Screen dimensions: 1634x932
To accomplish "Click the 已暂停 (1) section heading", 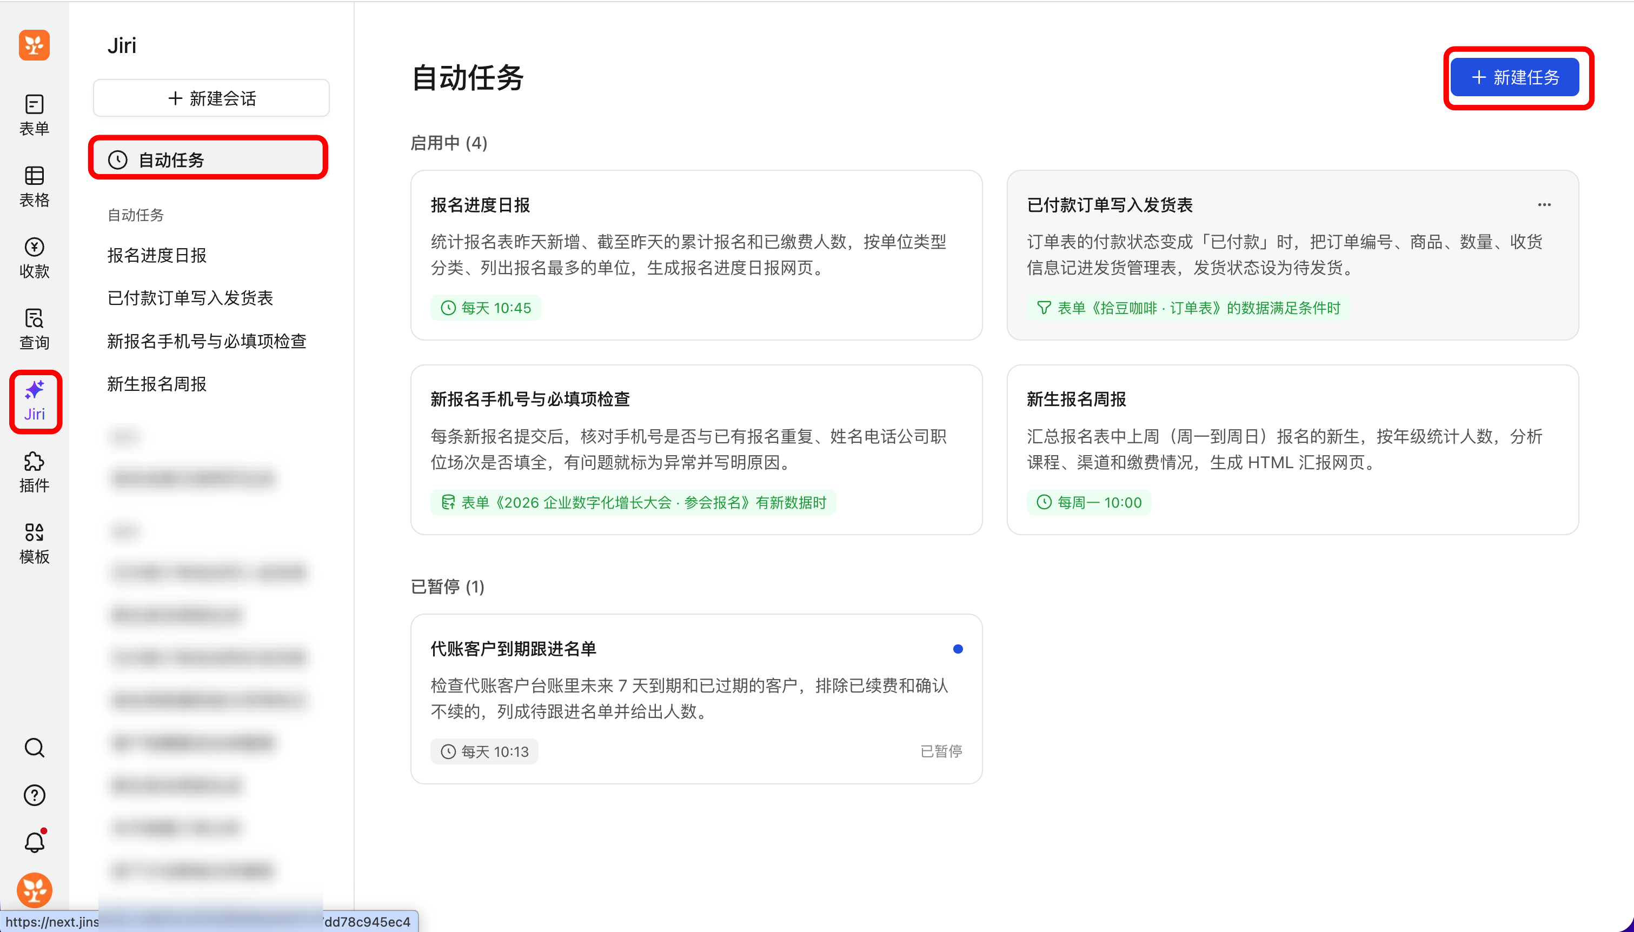I will click(447, 587).
